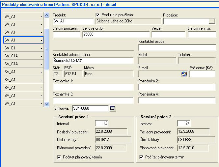Screen dimensions: 219x167
Task: Remove SV_B1 using its x icon
Action: (x=41, y=48)
